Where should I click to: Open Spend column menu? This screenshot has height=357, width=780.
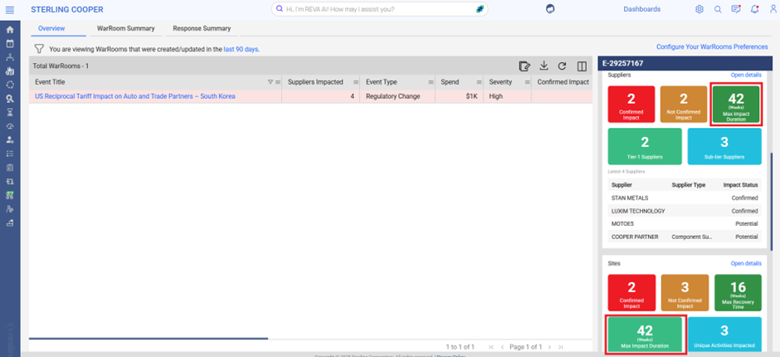(x=480, y=82)
